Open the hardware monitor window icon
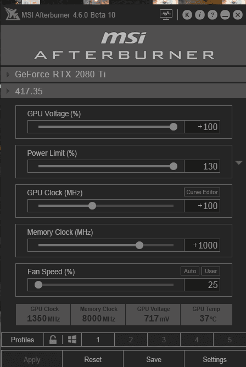This screenshot has width=246, height=367. coord(166,15)
